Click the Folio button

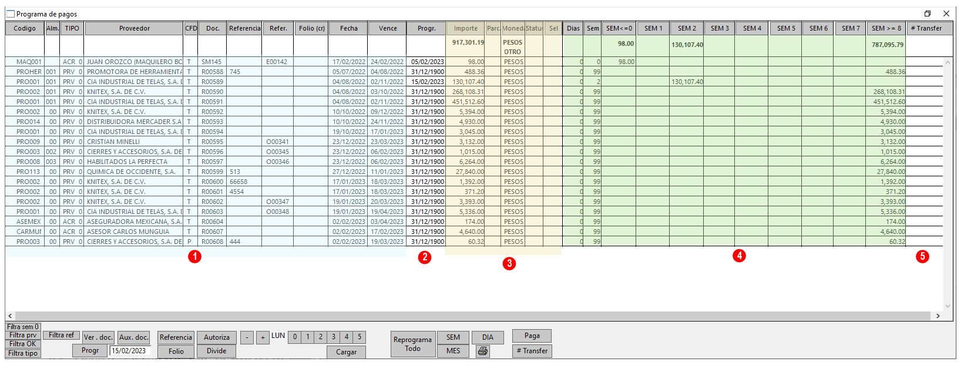[x=176, y=351]
